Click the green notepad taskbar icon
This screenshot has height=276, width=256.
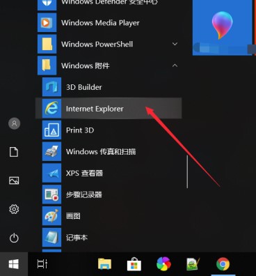193,264
